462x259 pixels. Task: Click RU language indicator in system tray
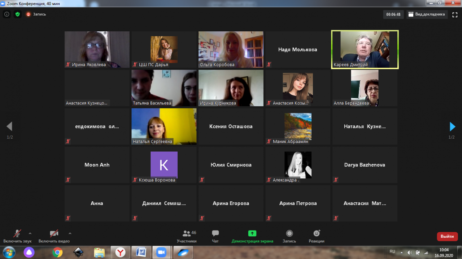point(392,251)
